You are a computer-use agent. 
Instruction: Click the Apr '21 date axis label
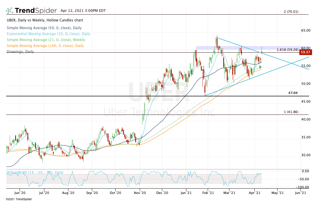click(254, 193)
